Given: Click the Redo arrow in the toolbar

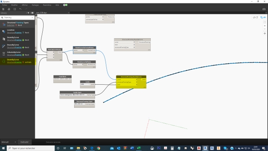Looking at the screenshot, I should [x=26, y=9].
